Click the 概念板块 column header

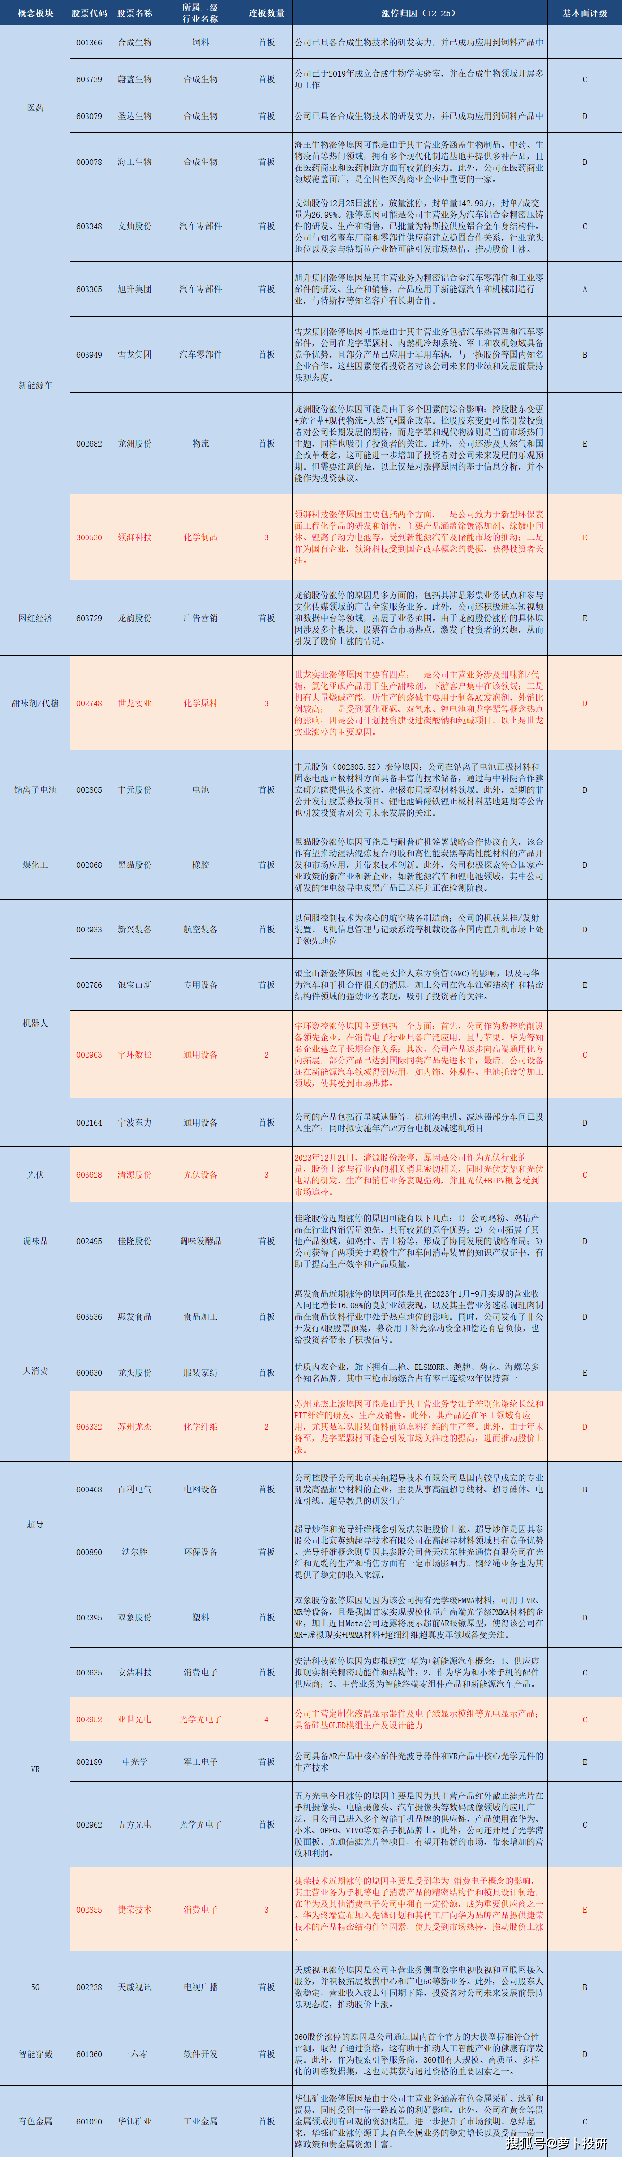pos(35,13)
